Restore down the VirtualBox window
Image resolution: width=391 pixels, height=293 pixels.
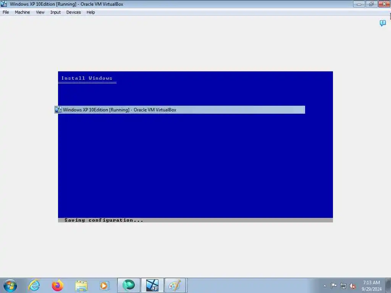(x=371, y=4)
